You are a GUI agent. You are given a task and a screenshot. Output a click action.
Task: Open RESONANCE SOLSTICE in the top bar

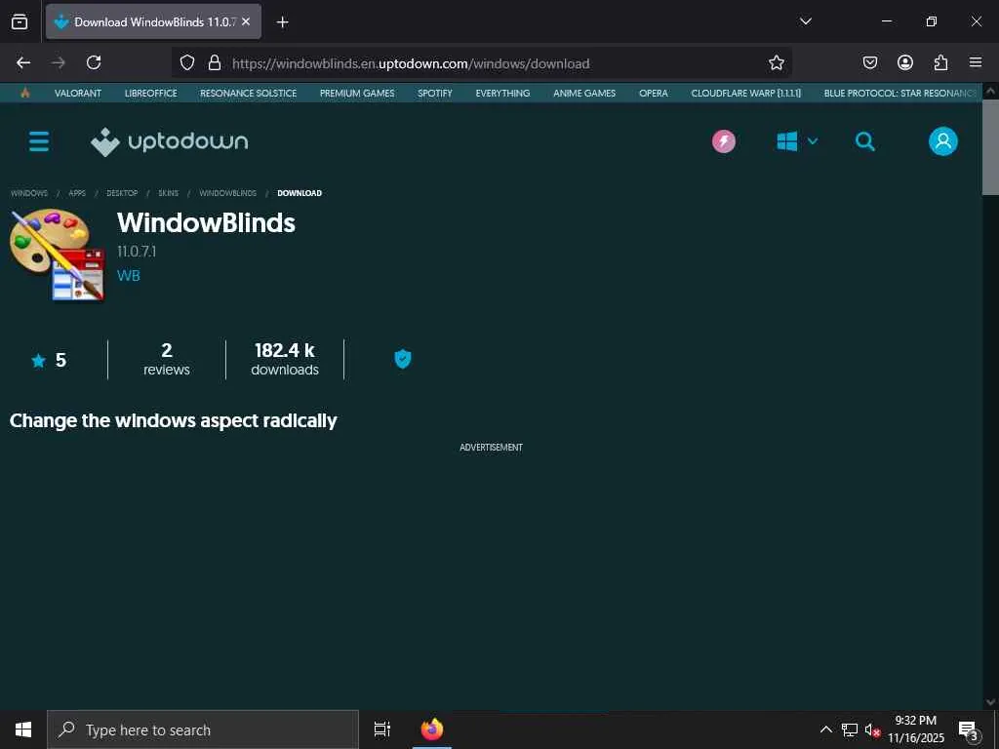point(249,93)
